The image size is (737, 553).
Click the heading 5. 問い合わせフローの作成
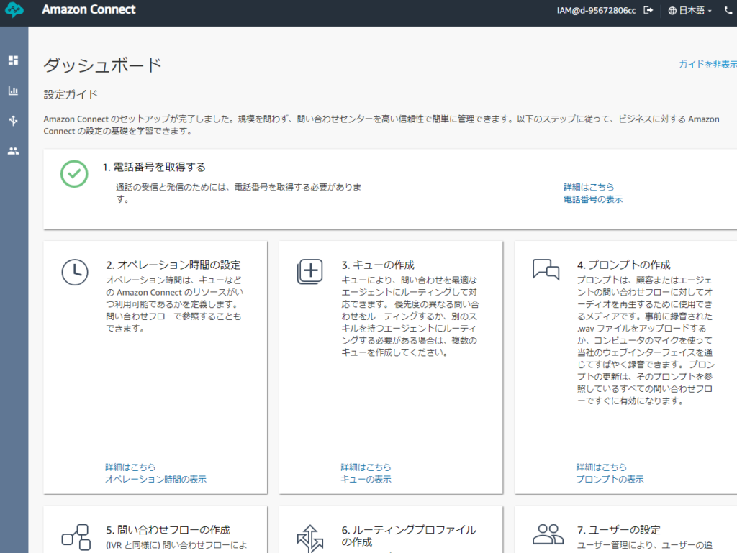(168, 530)
